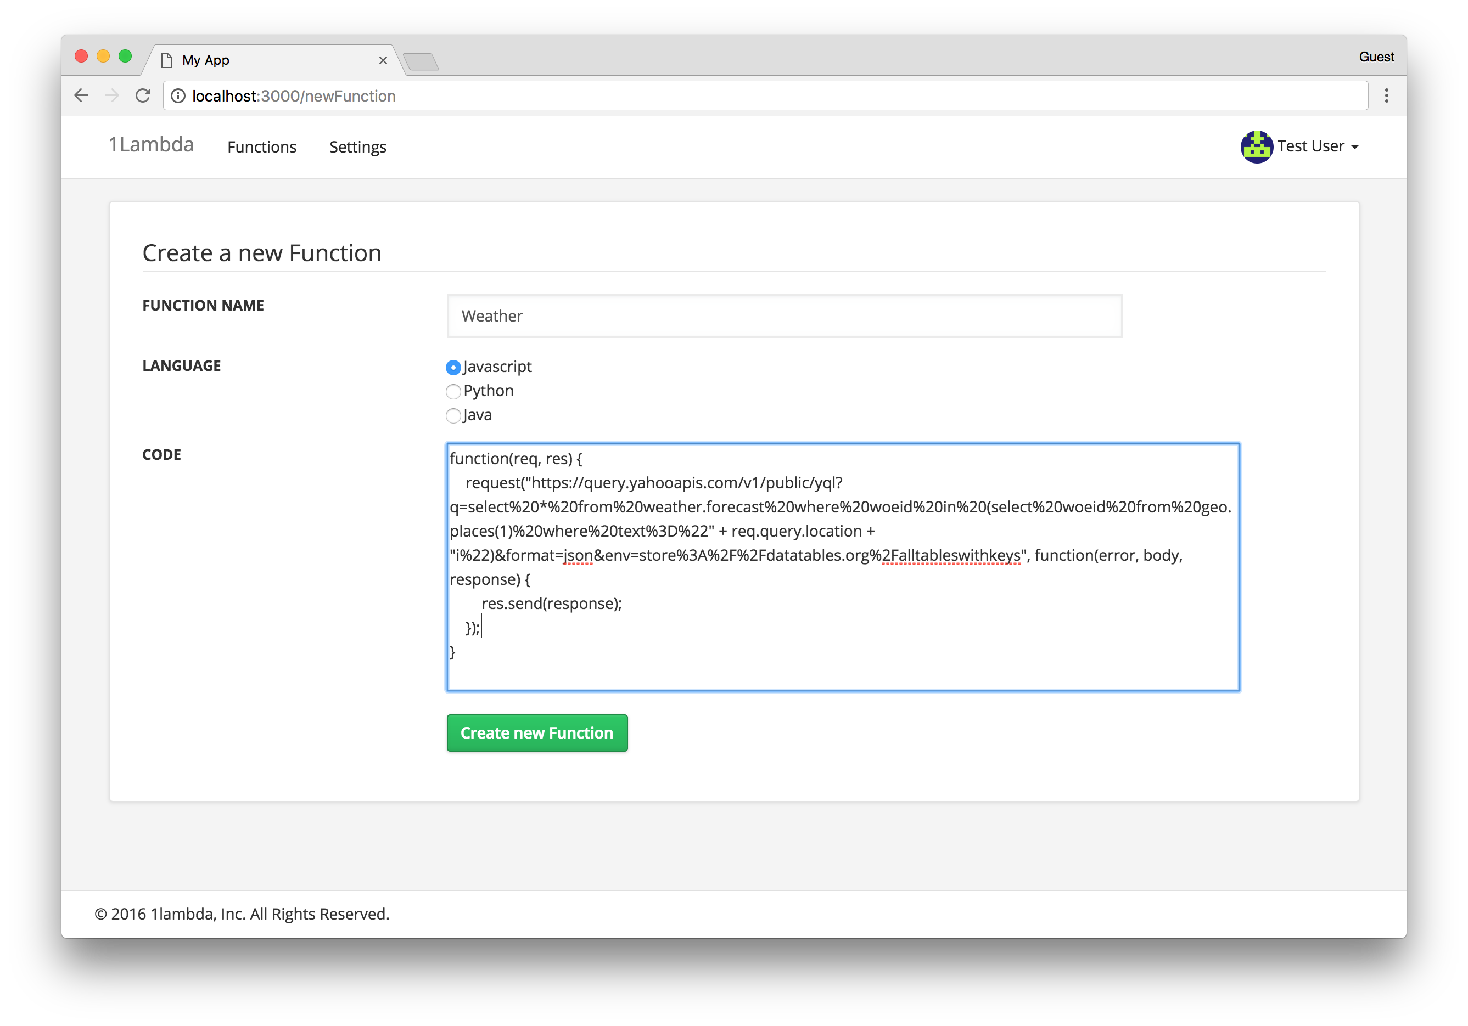Click the 1Lambda brand link
The width and height of the screenshot is (1468, 1026).
pyautogui.click(x=151, y=145)
